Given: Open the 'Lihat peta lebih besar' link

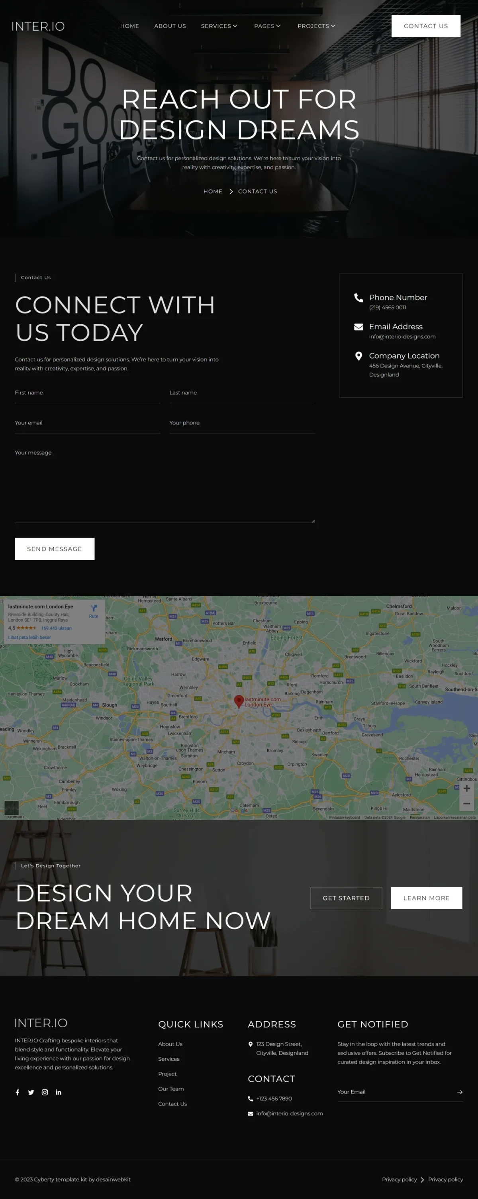Looking at the screenshot, I should pyautogui.click(x=29, y=637).
